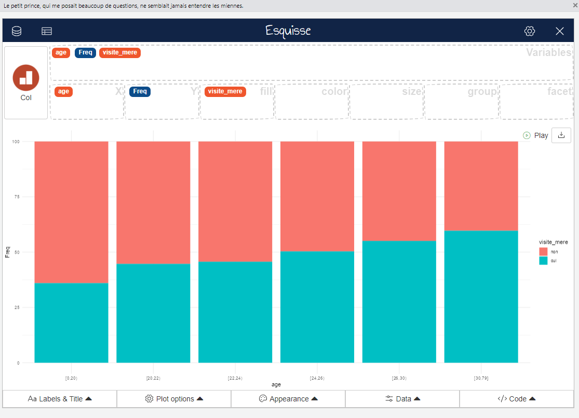Open the settings gear icon
579x418 pixels.
tap(529, 31)
